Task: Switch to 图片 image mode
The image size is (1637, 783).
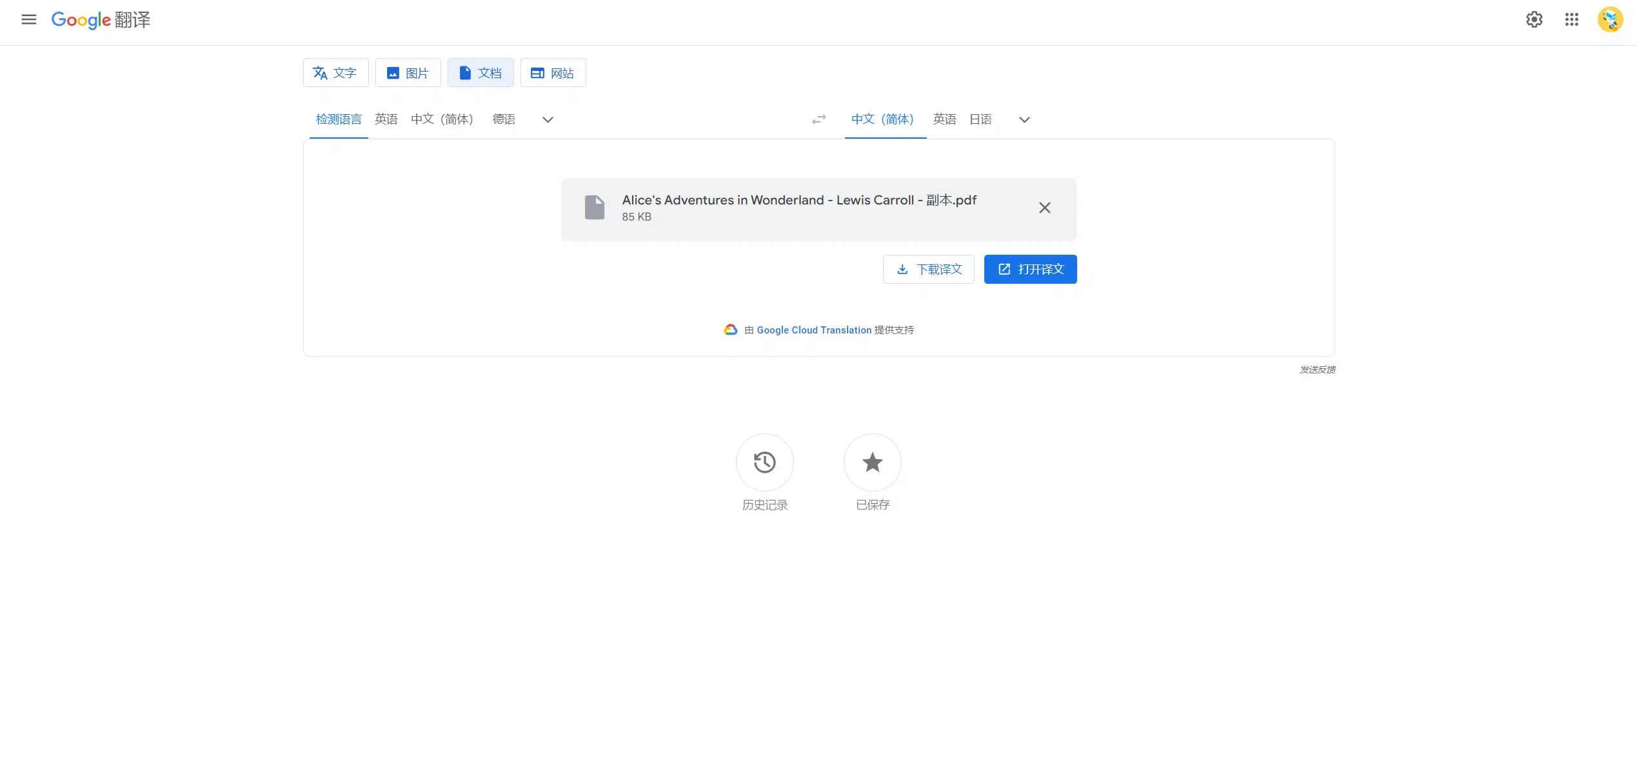Action: 408,73
